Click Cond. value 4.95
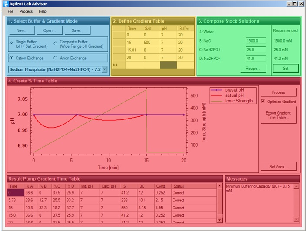Image resolution: width=306 pixels, height=231 pixels. pos(163,208)
